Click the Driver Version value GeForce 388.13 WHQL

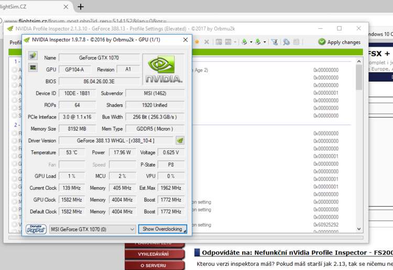point(116,141)
